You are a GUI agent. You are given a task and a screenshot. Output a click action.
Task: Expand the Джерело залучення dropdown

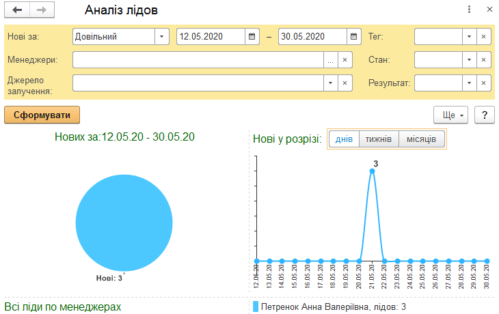tap(331, 83)
